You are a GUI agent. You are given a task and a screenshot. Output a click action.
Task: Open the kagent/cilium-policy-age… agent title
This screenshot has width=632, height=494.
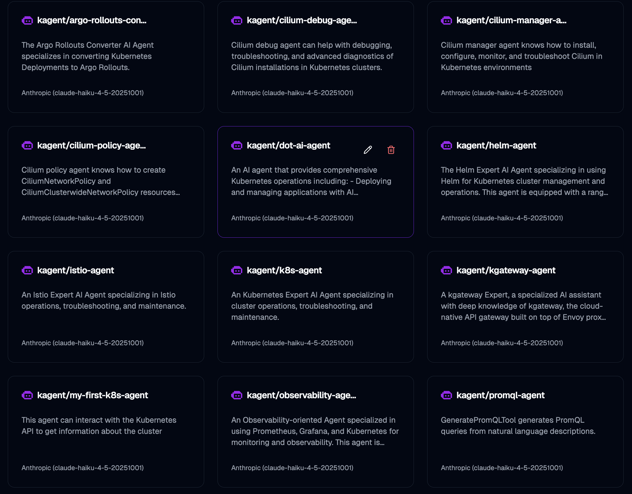91,145
